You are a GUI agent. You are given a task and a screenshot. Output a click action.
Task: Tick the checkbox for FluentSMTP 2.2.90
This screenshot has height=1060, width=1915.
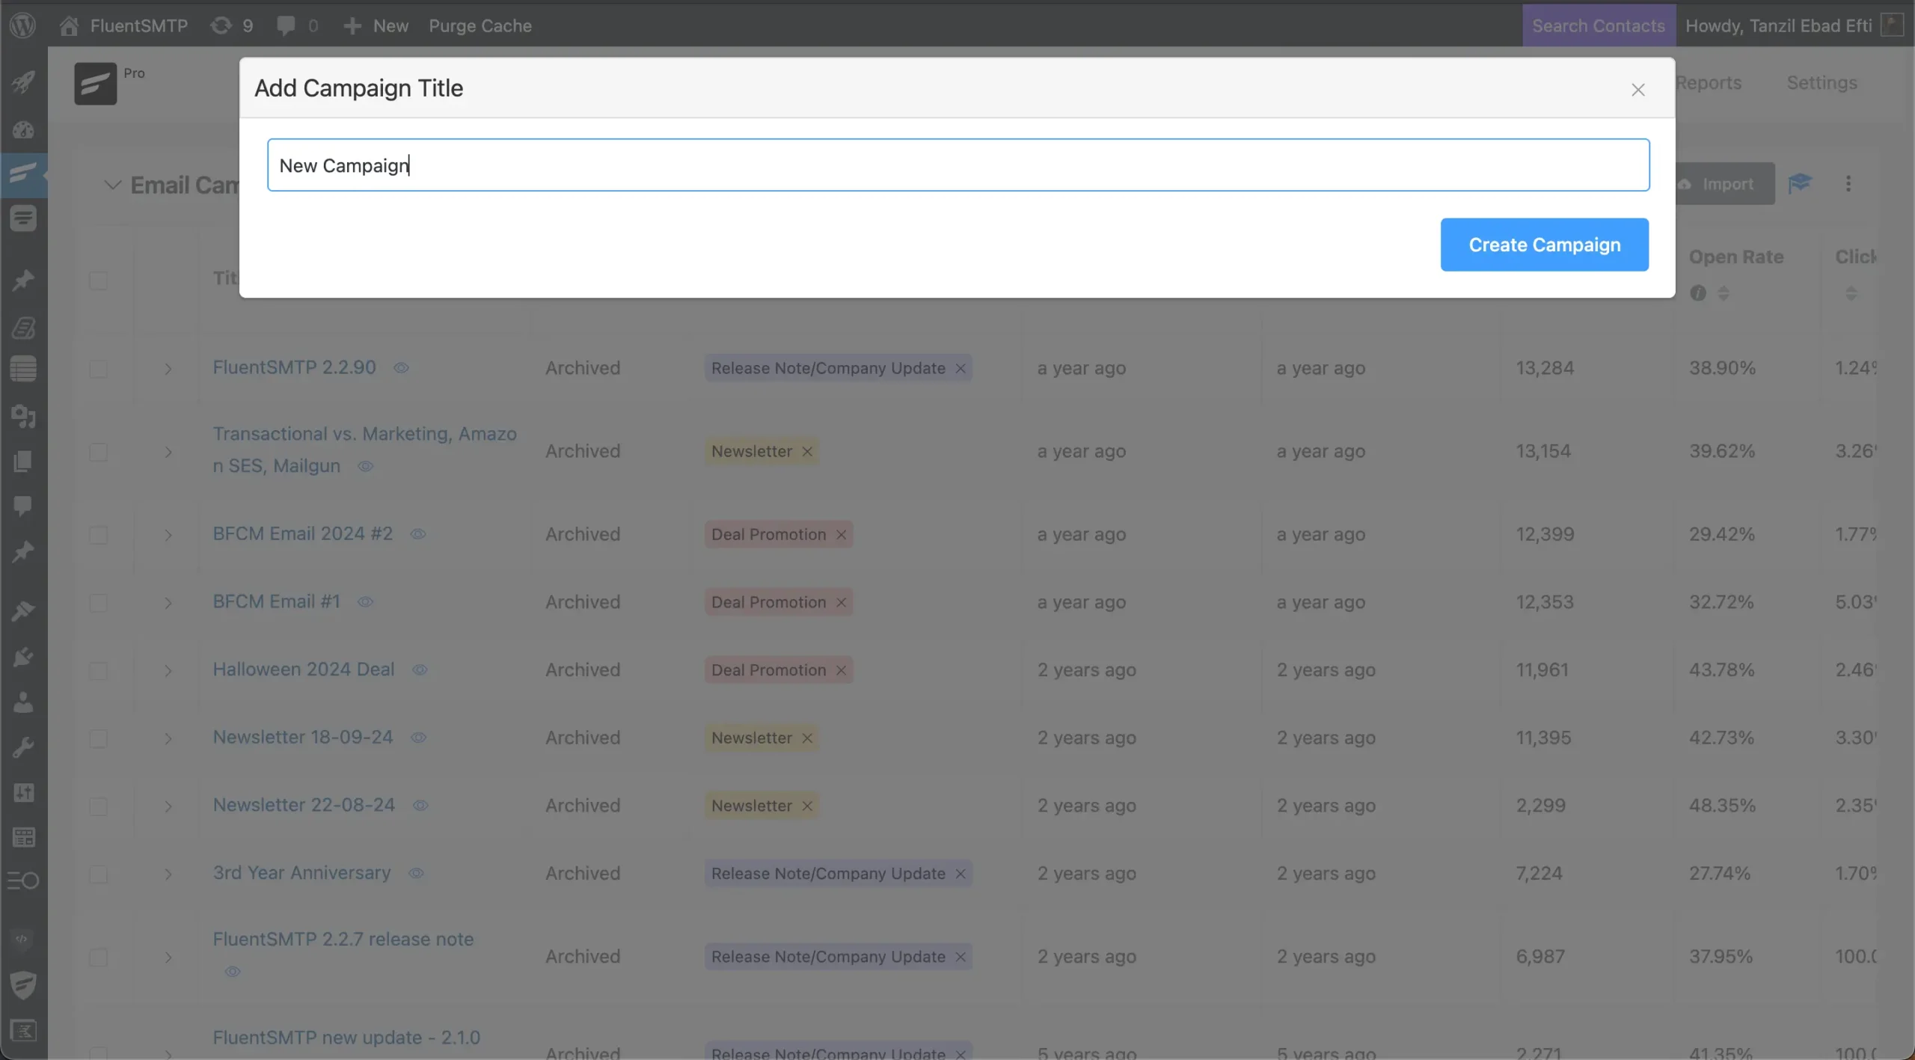(x=98, y=369)
